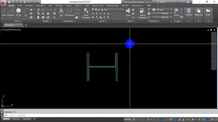This screenshot has width=218, height=122.
Task: Click the layer color swatch beside Dim
Action: click(102, 10)
